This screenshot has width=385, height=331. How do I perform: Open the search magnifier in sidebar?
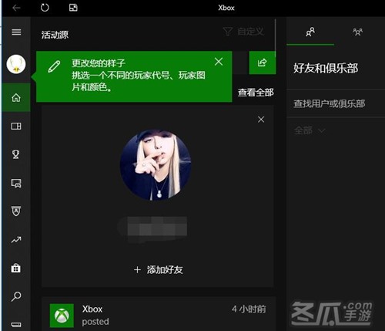(16, 296)
